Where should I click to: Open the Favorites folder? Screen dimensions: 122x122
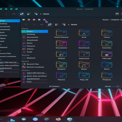click(x=107, y=45)
